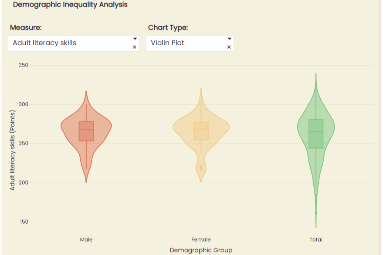383x255 pixels.
Task: Click the Female box plot box
Action: pos(201,131)
